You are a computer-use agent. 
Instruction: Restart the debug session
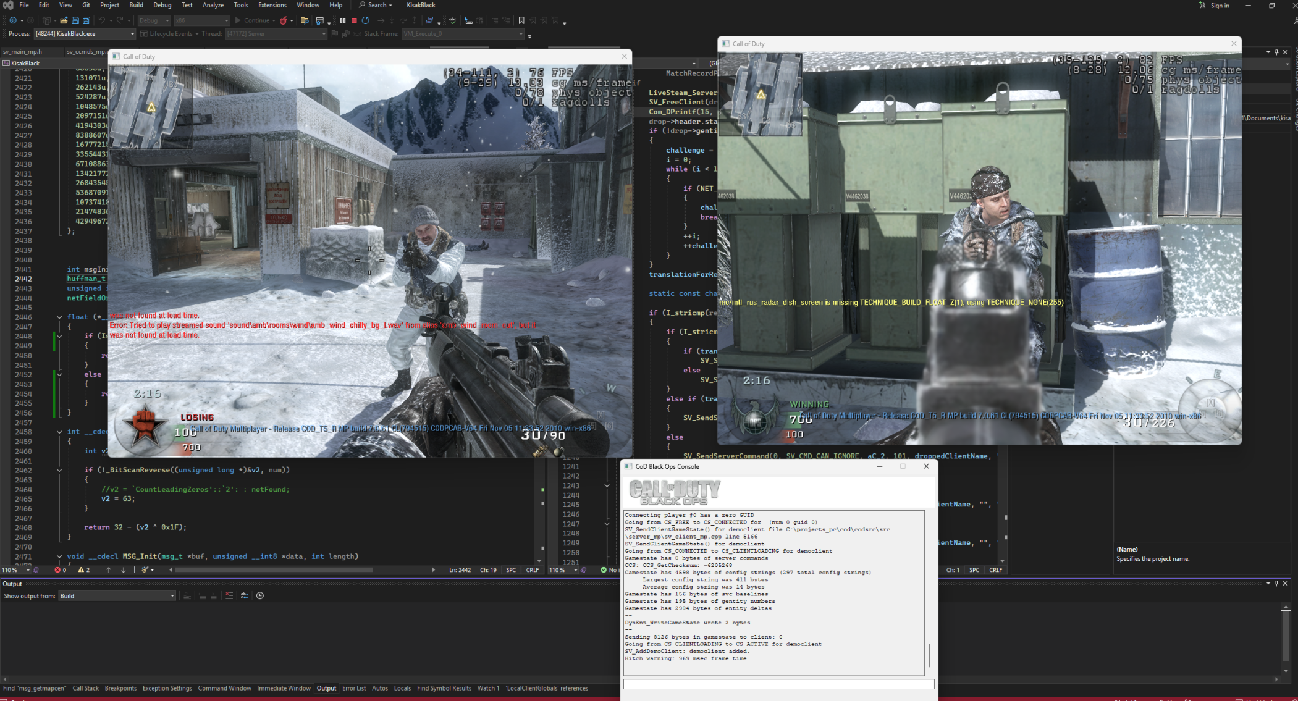(366, 20)
